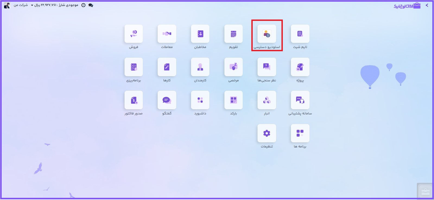Image resolution: width=434 pixels, height=200 pixels.
Task: Click the user profile avatar picture
Action: tap(7, 5)
